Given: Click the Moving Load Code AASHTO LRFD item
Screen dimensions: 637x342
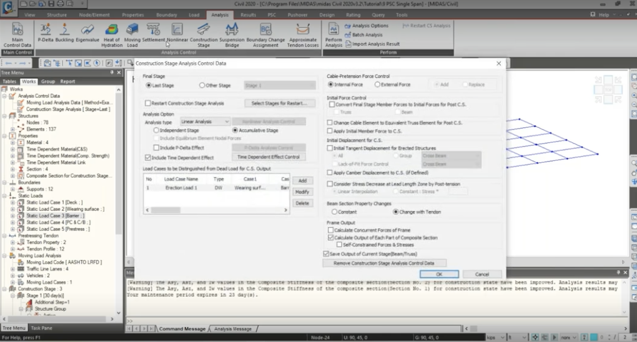Looking at the screenshot, I should pos(64,262).
